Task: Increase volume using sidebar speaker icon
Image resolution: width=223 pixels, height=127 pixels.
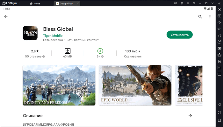Action: (x=219, y=23)
